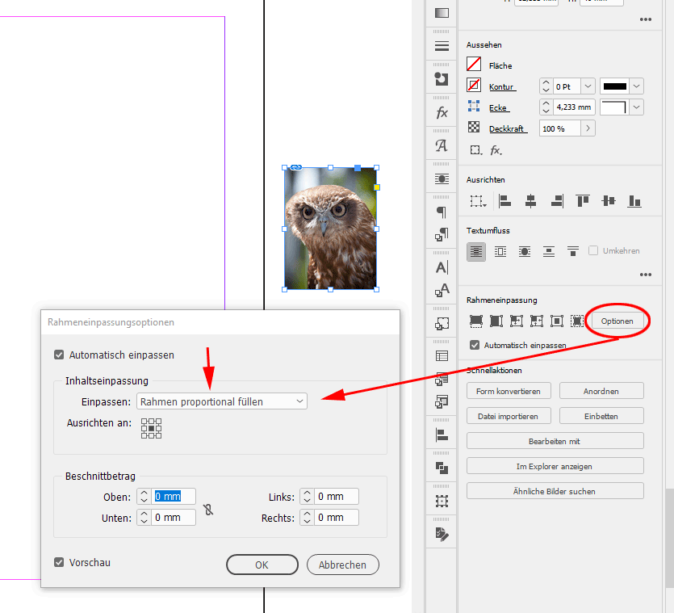Click the Beschnittbetrag 'Oben' value field
Viewport: 674px width, 613px height.
click(x=174, y=496)
